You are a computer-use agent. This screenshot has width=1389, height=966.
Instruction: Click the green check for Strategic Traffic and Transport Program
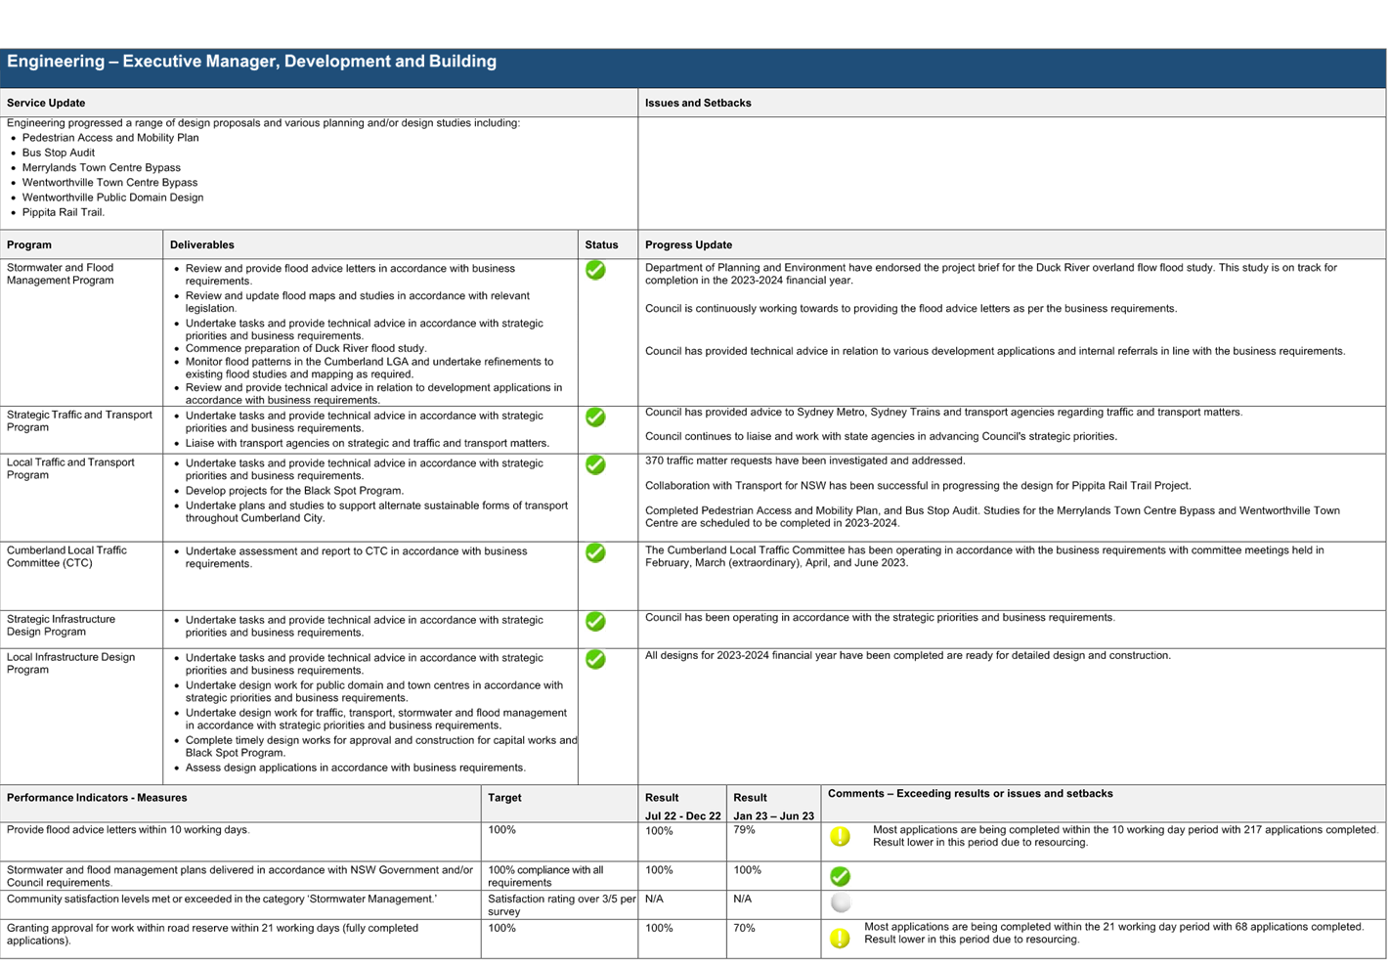click(595, 417)
